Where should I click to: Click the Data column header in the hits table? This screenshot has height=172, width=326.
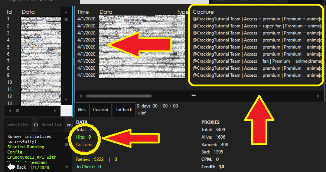click(x=106, y=12)
